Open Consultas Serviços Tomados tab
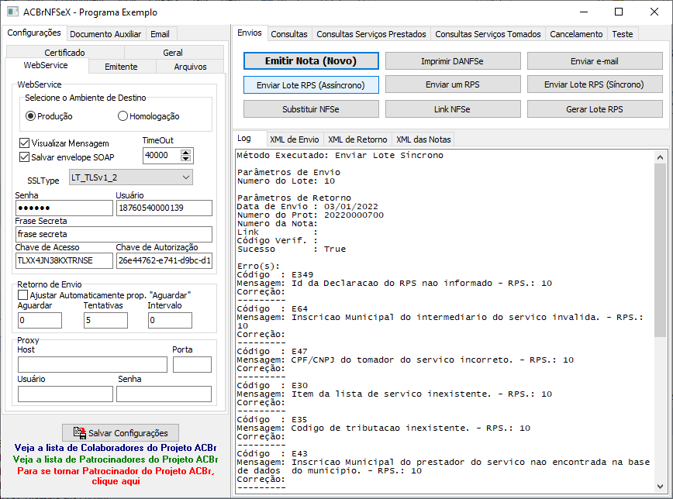The height and width of the screenshot is (499, 673). click(x=488, y=34)
